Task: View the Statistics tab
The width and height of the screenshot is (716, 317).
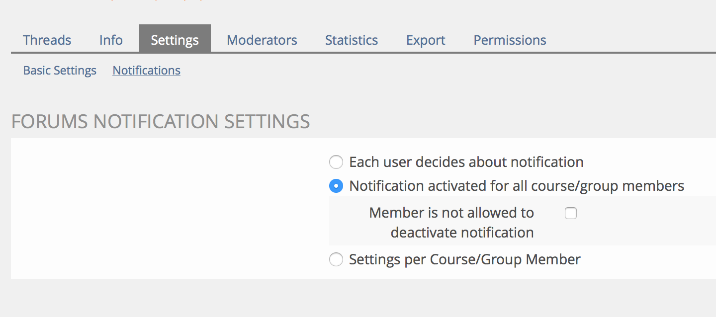Action: coord(351,40)
